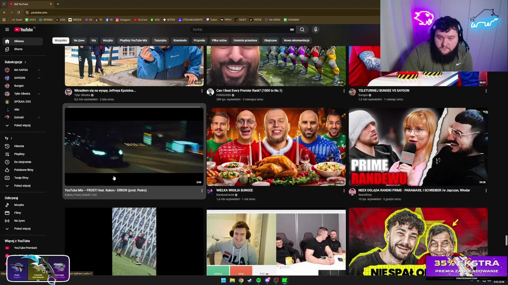Open SPÓŁKA ZOO channel subscription
Screen dimensions: 508x285
tap(23, 101)
